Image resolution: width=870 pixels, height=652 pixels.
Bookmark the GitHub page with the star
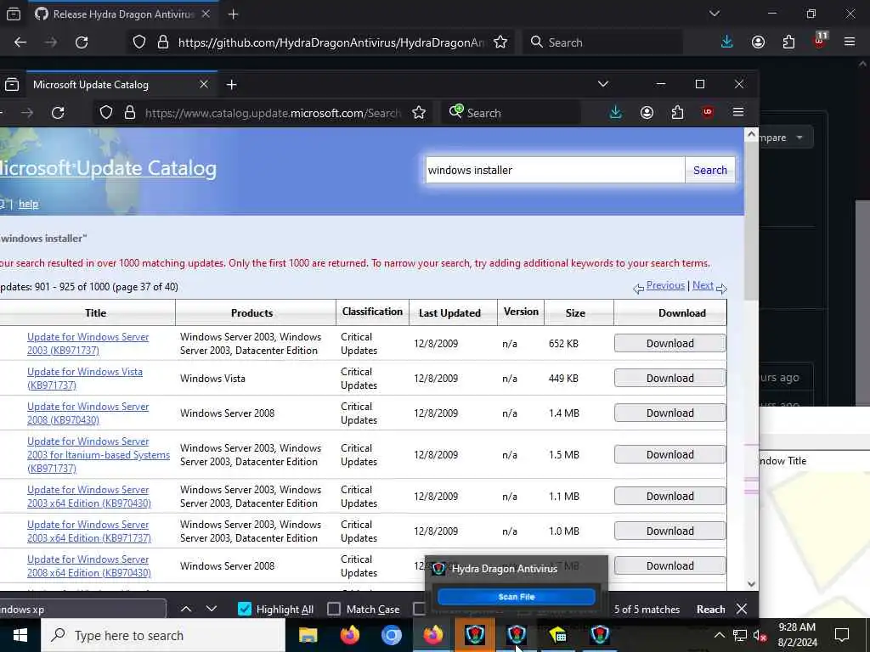tap(500, 42)
